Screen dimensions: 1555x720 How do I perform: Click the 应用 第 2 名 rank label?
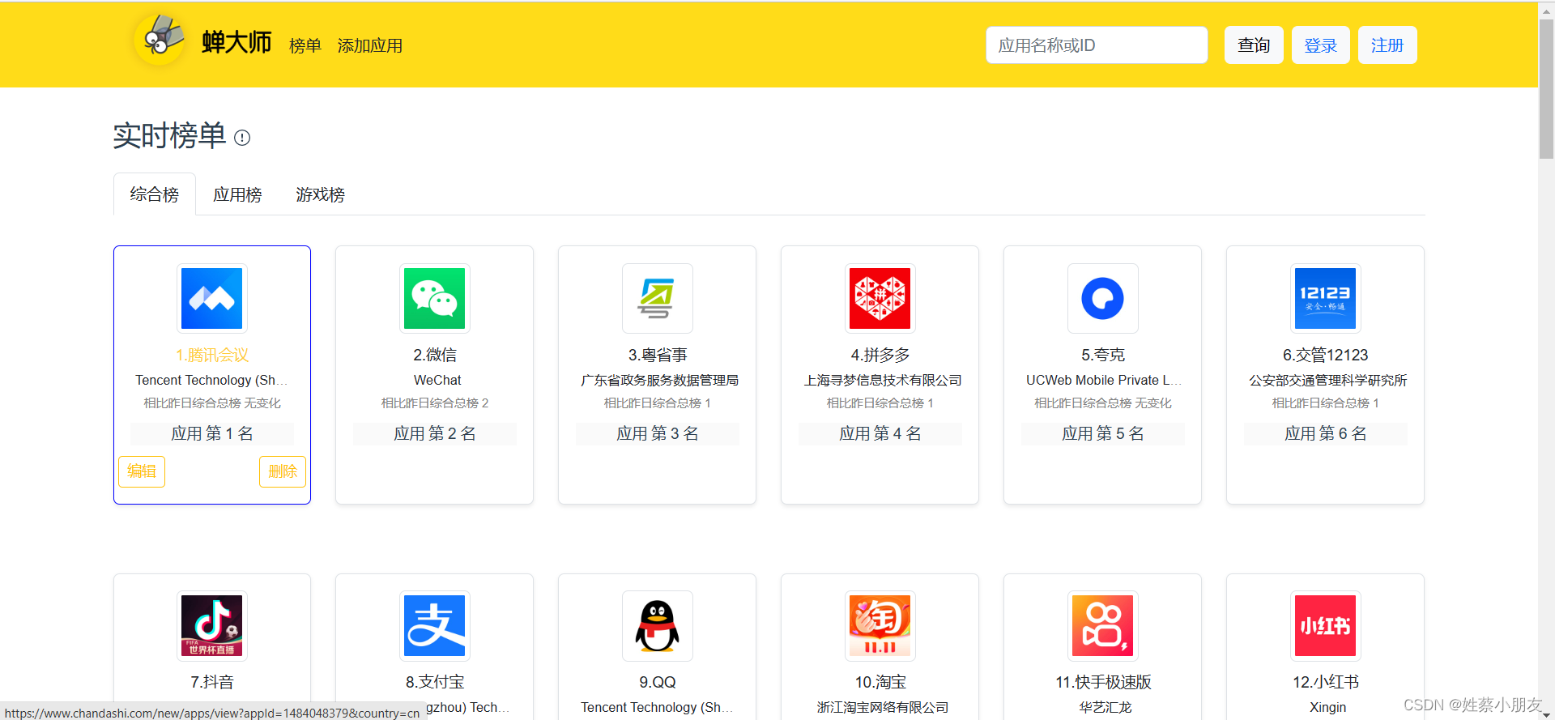pyautogui.click(x=435, y=434)
